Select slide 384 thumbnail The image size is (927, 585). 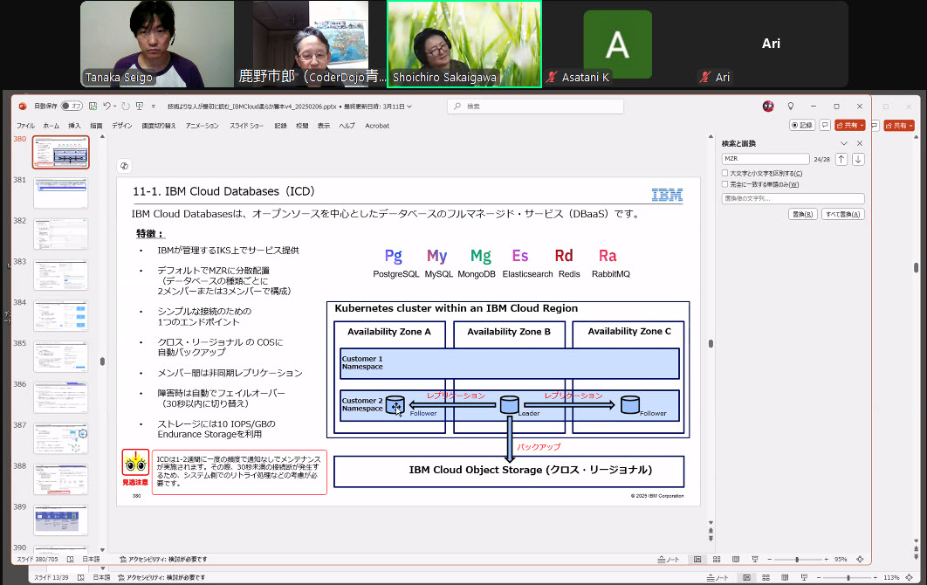click(61, 315)
